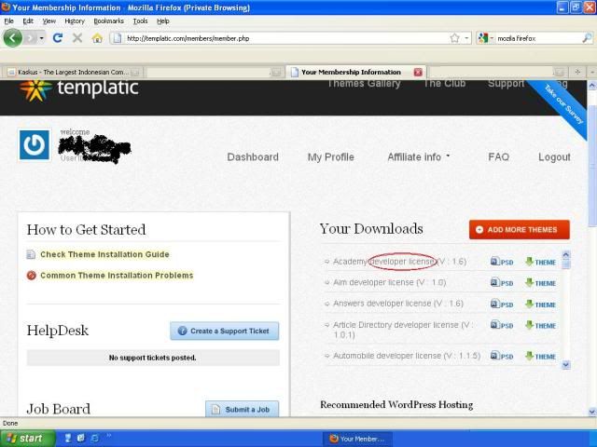Open Support nav link
The height and width of the screenshot is (447, 597).
point(506,84)
